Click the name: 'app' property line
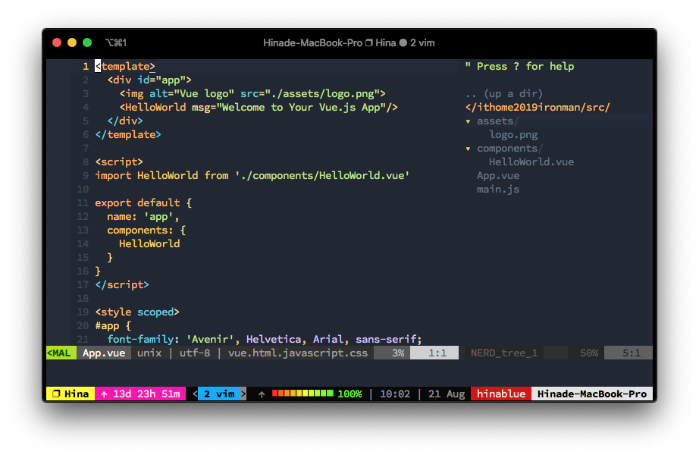Viewport: 699px width, 458px height. click(143, 217)
